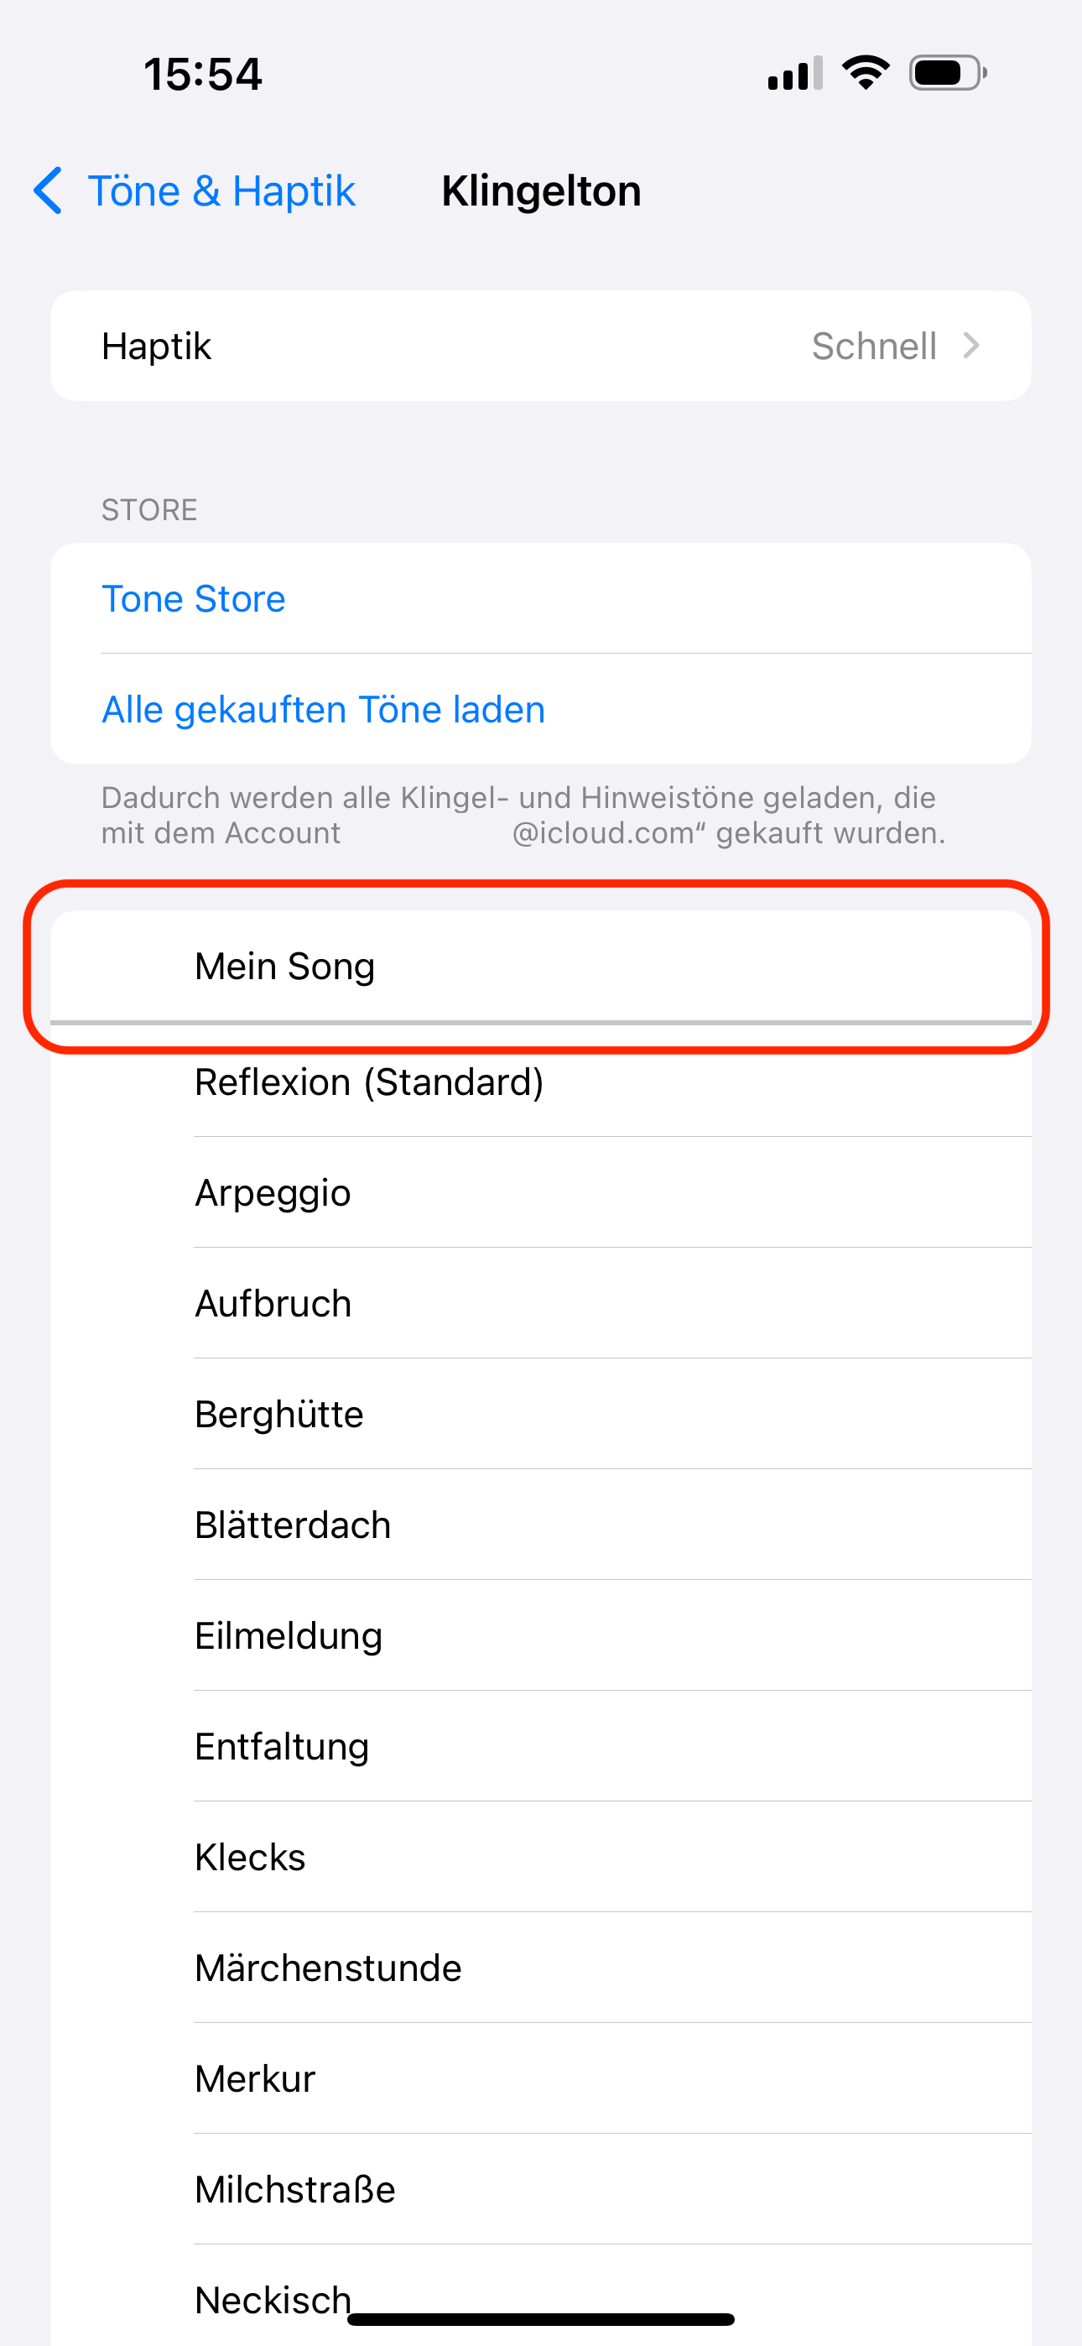Choose the Arpeggio ringtone
The width and height of the screenshot is (1082, 2346).
[x=273, y=1193]
